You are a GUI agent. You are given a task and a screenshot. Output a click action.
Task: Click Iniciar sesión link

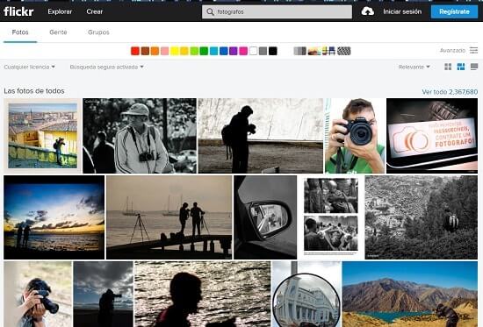click(x=402, y=11)
